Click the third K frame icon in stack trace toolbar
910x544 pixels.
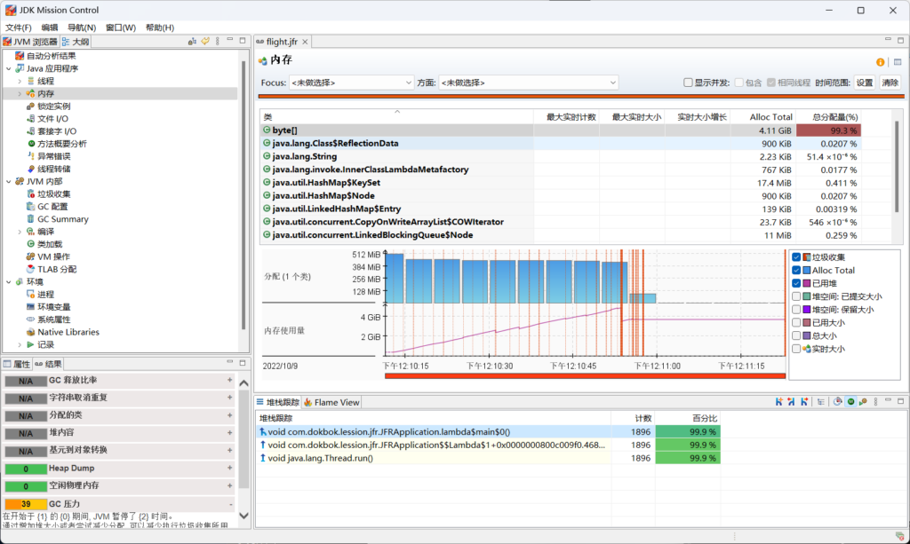804,401
